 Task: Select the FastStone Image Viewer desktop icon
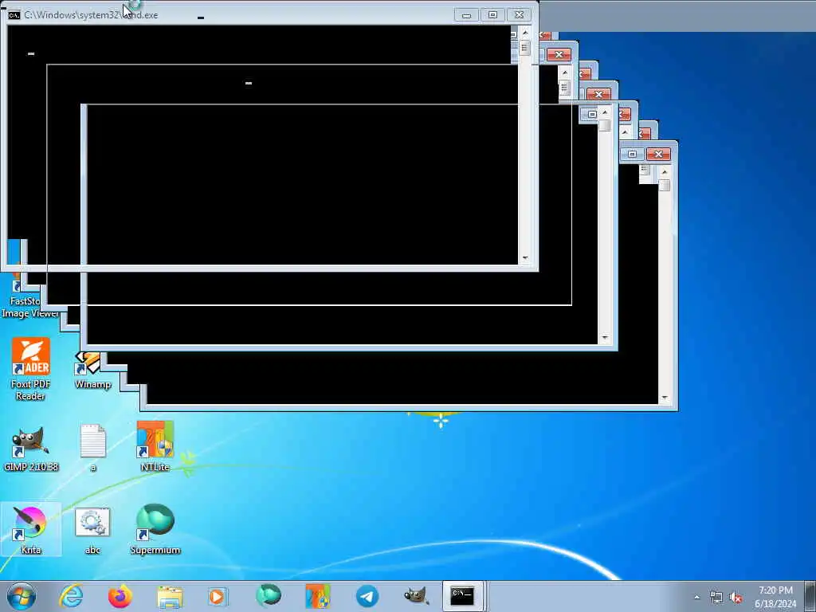(29, 300)
